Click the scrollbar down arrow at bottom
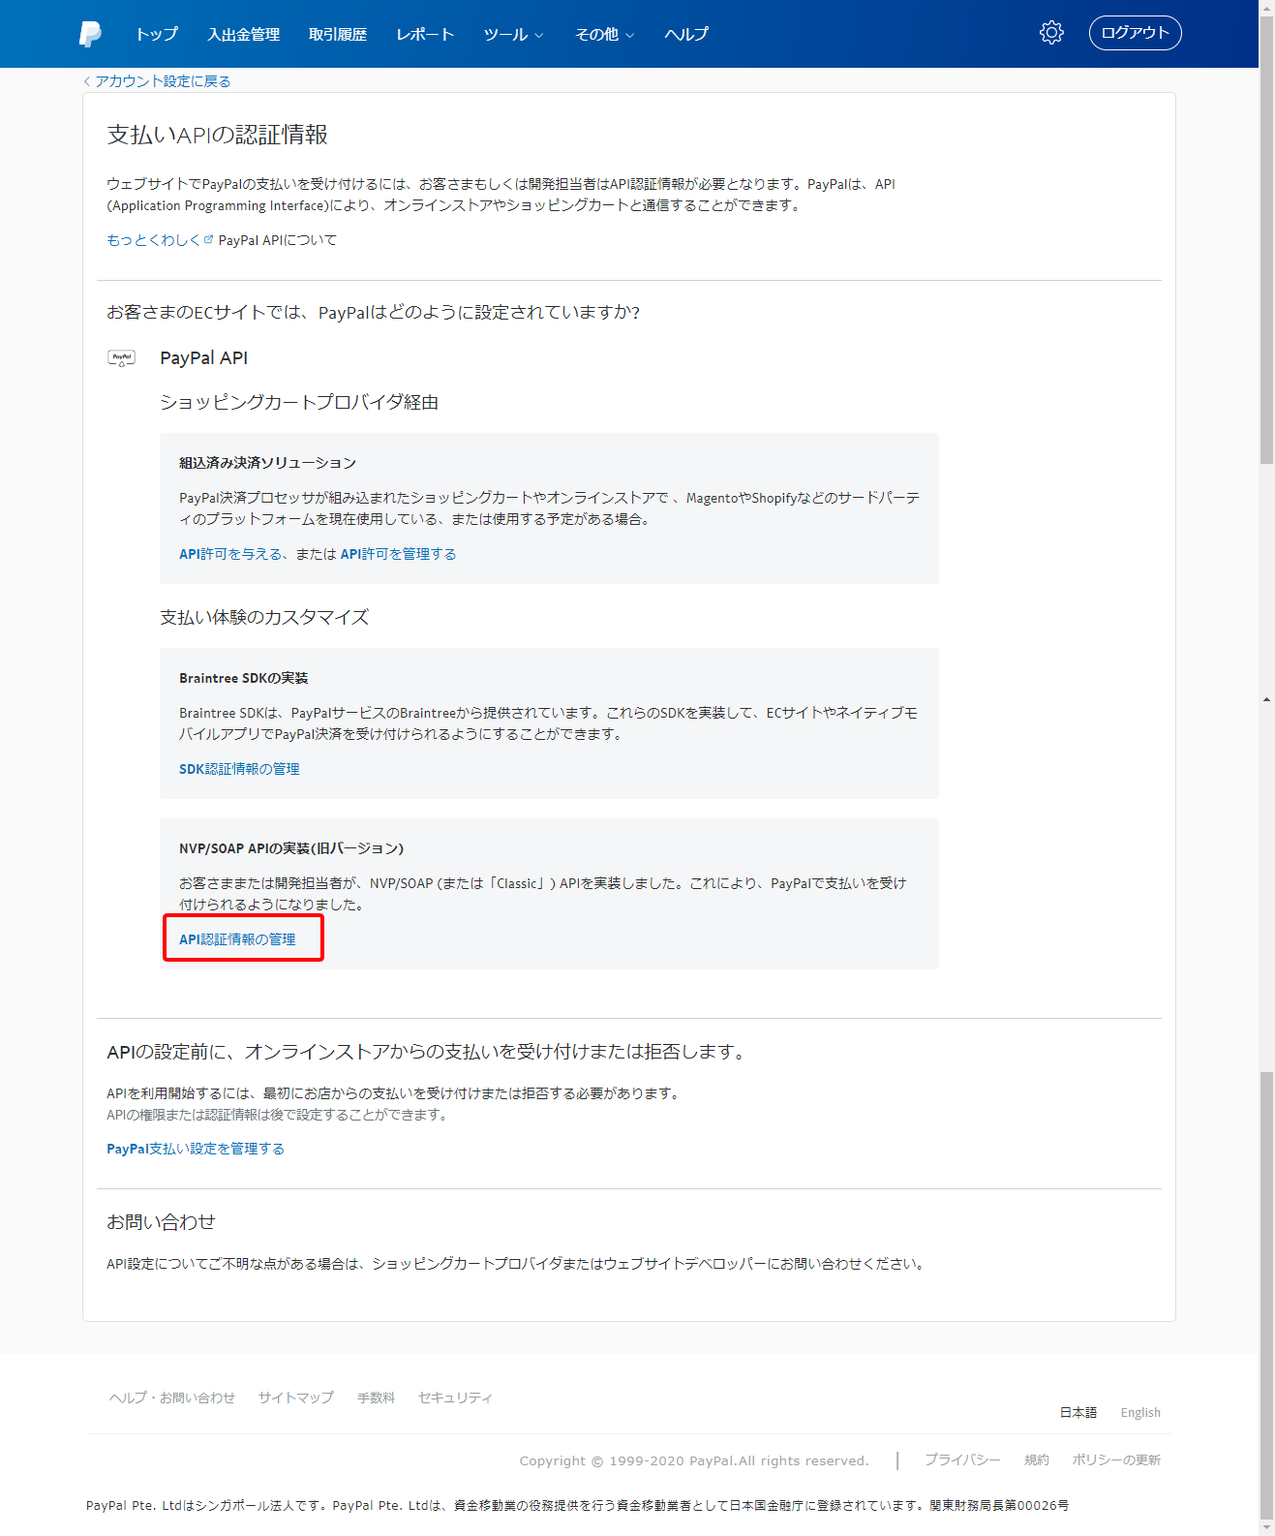 [x=1266, y=1528]
